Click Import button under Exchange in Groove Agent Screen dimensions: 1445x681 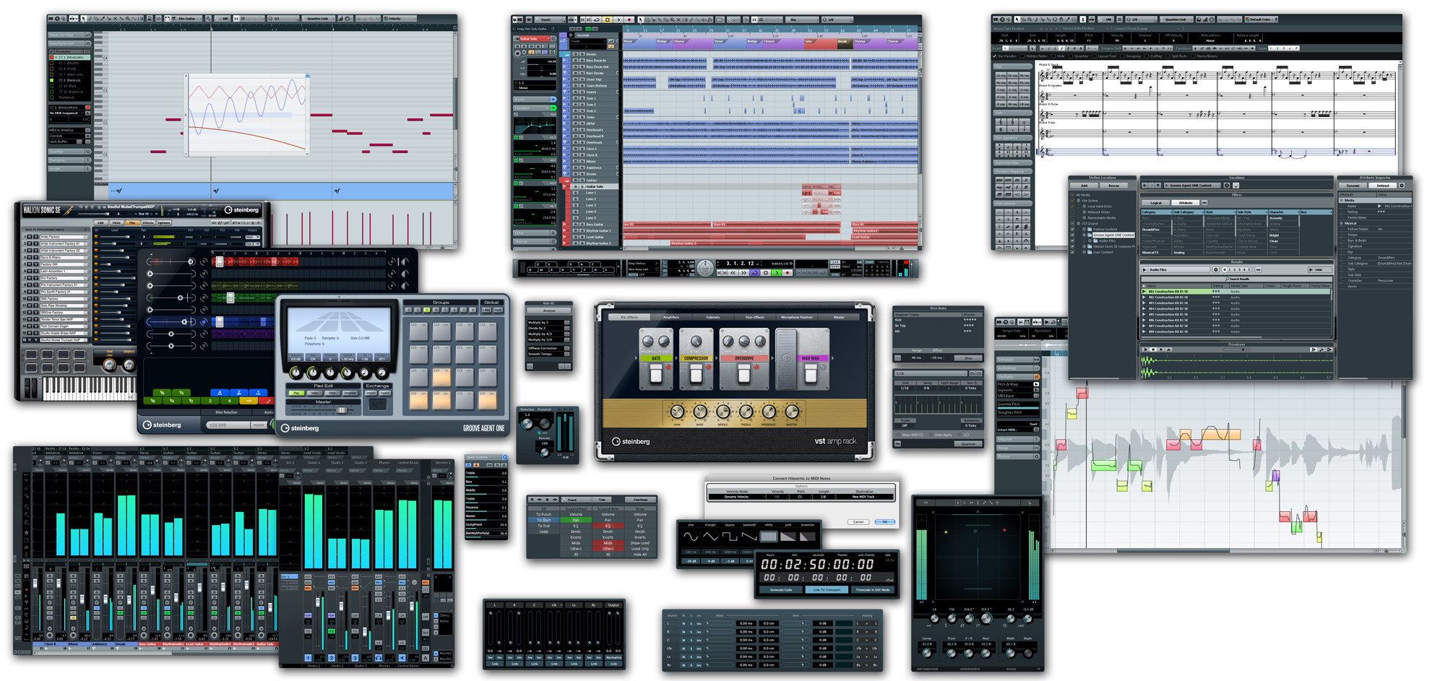pos(371,393)
